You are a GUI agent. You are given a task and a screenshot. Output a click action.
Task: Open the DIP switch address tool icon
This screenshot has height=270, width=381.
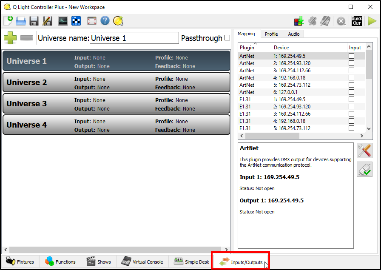click(x=76, y=21)
